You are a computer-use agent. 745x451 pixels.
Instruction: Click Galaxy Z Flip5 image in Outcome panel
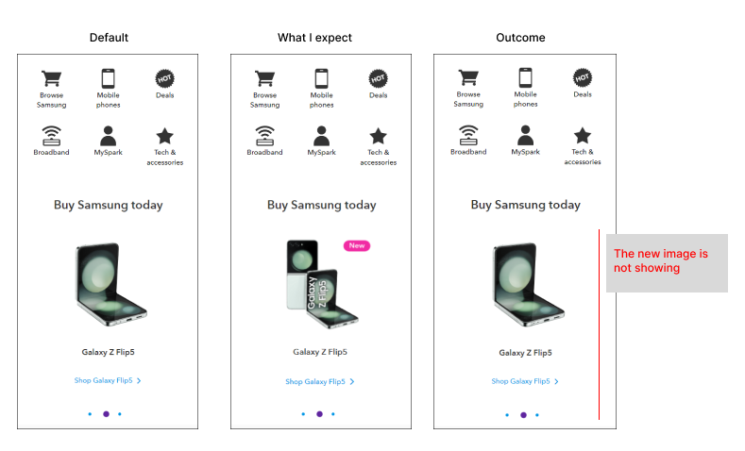pos(522,284)
